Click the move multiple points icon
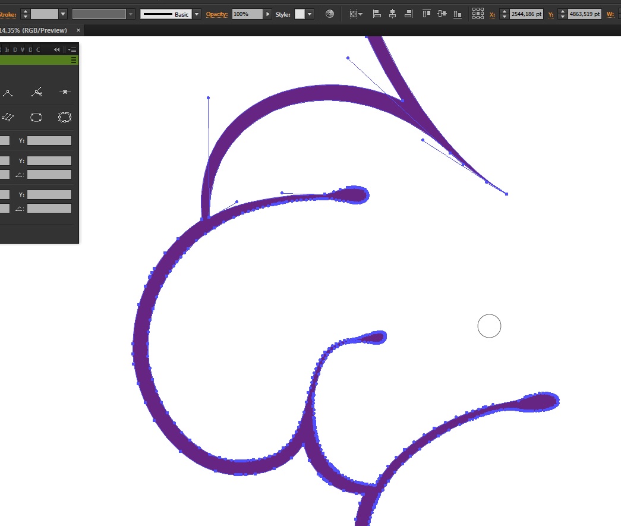 click(8, 117)
